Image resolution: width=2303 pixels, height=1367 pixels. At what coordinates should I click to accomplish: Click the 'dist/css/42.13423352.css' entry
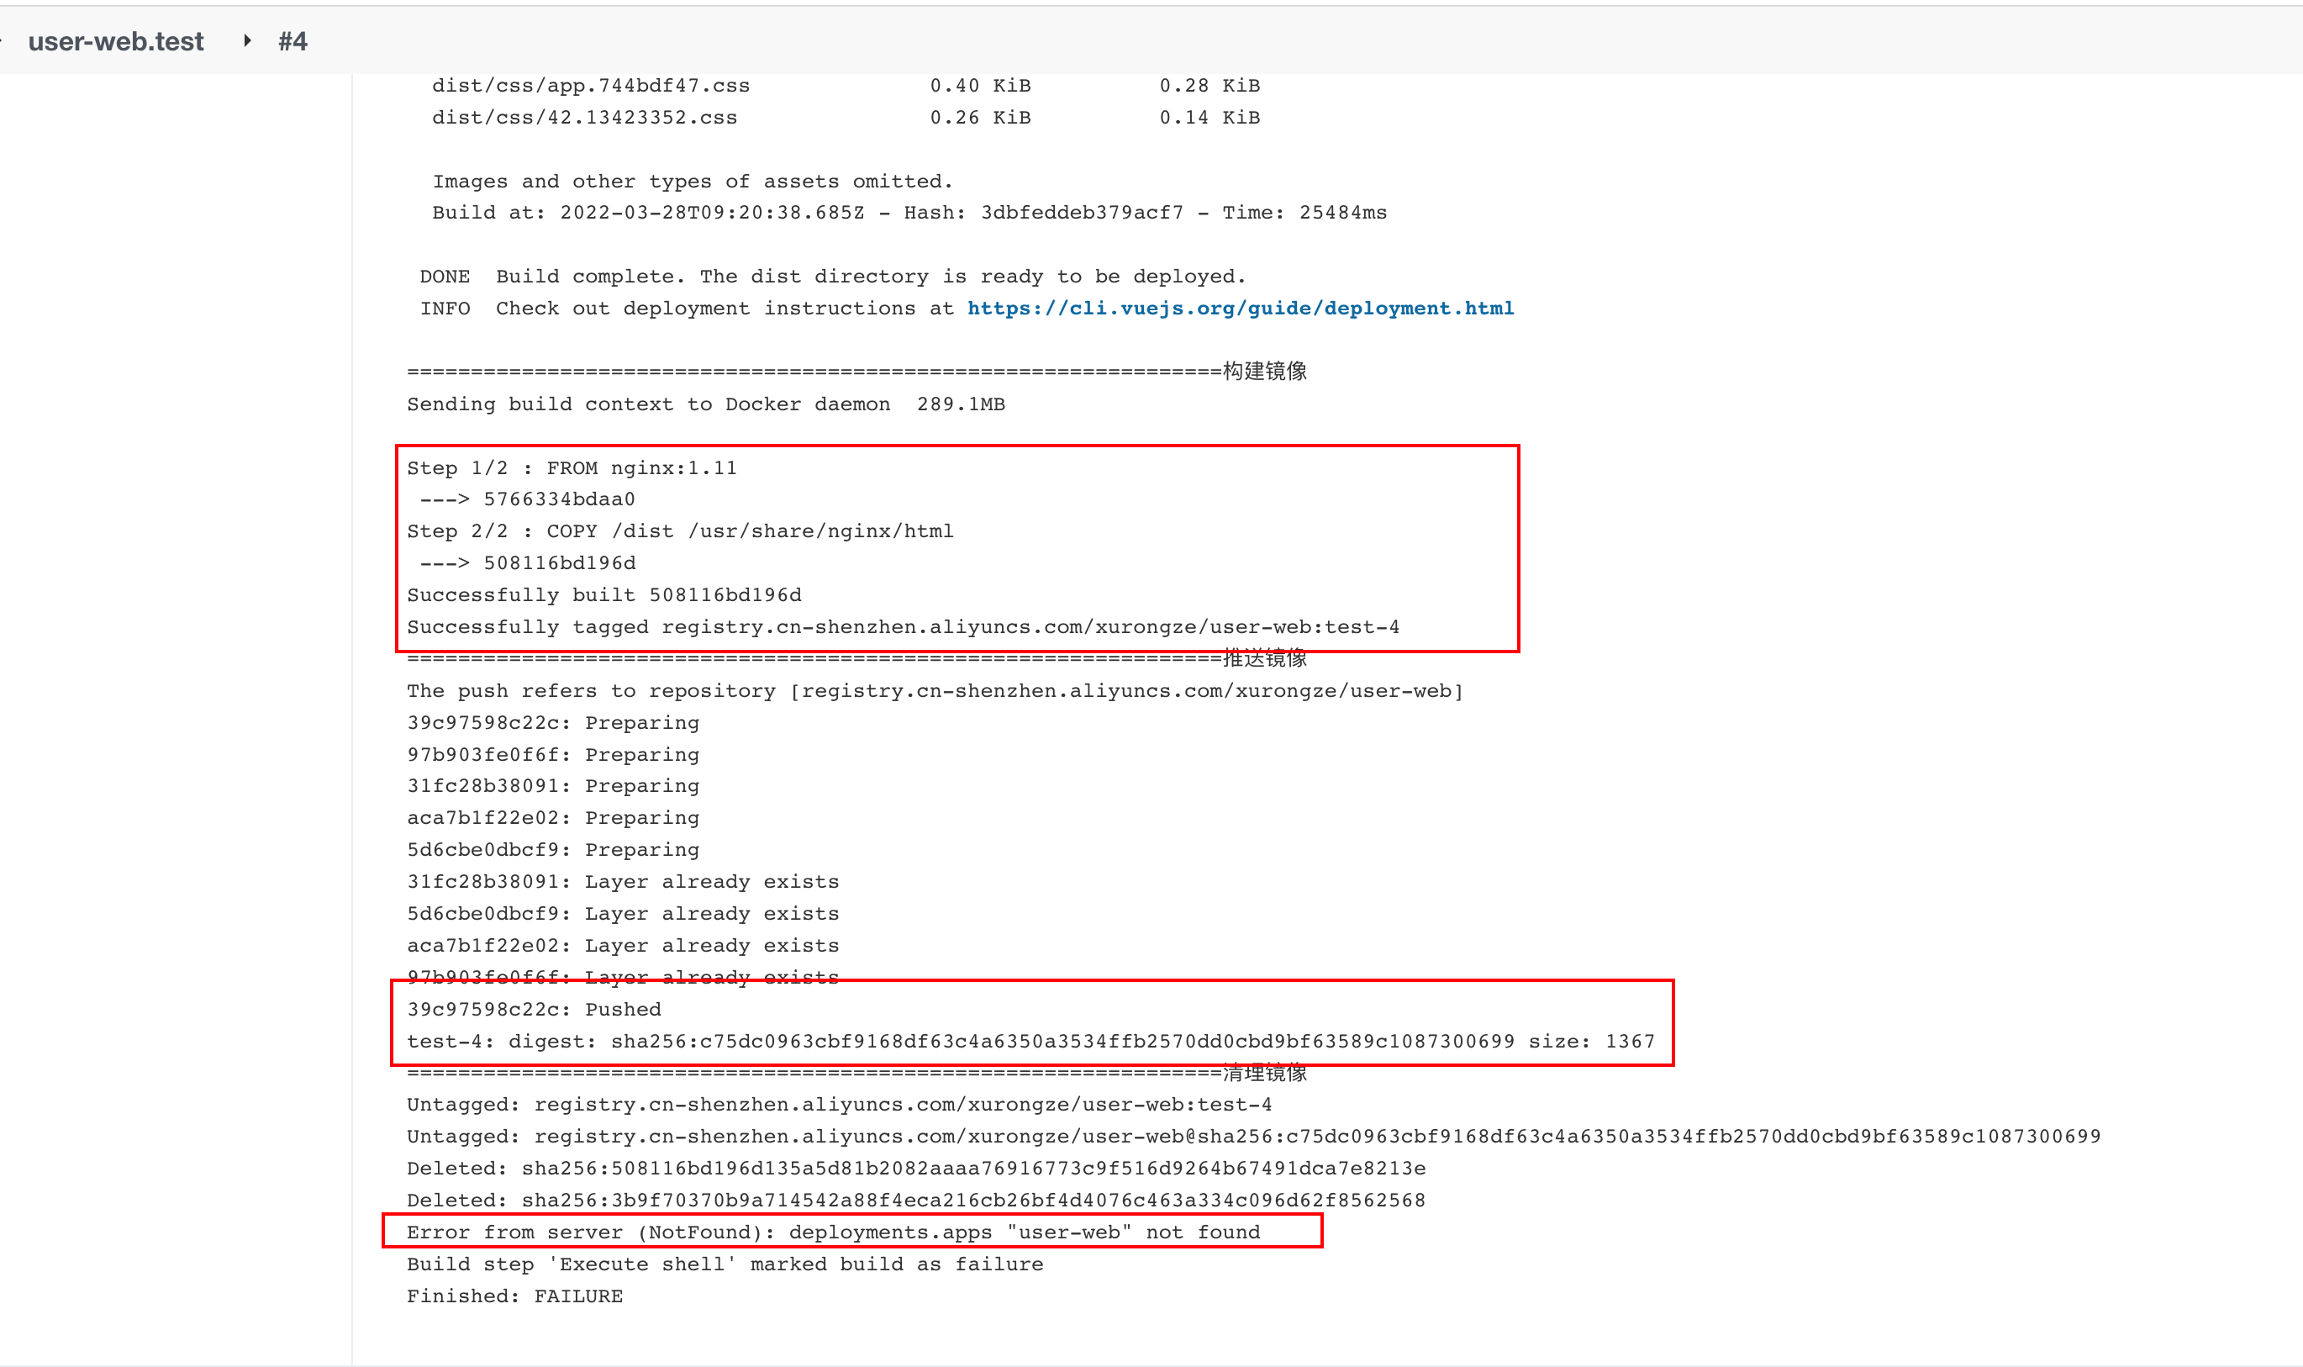coord(585,118)
